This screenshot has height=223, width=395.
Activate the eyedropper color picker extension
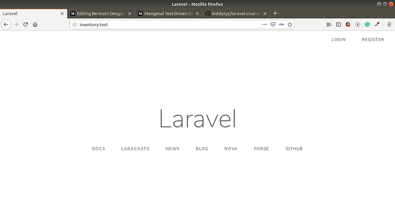377,24
